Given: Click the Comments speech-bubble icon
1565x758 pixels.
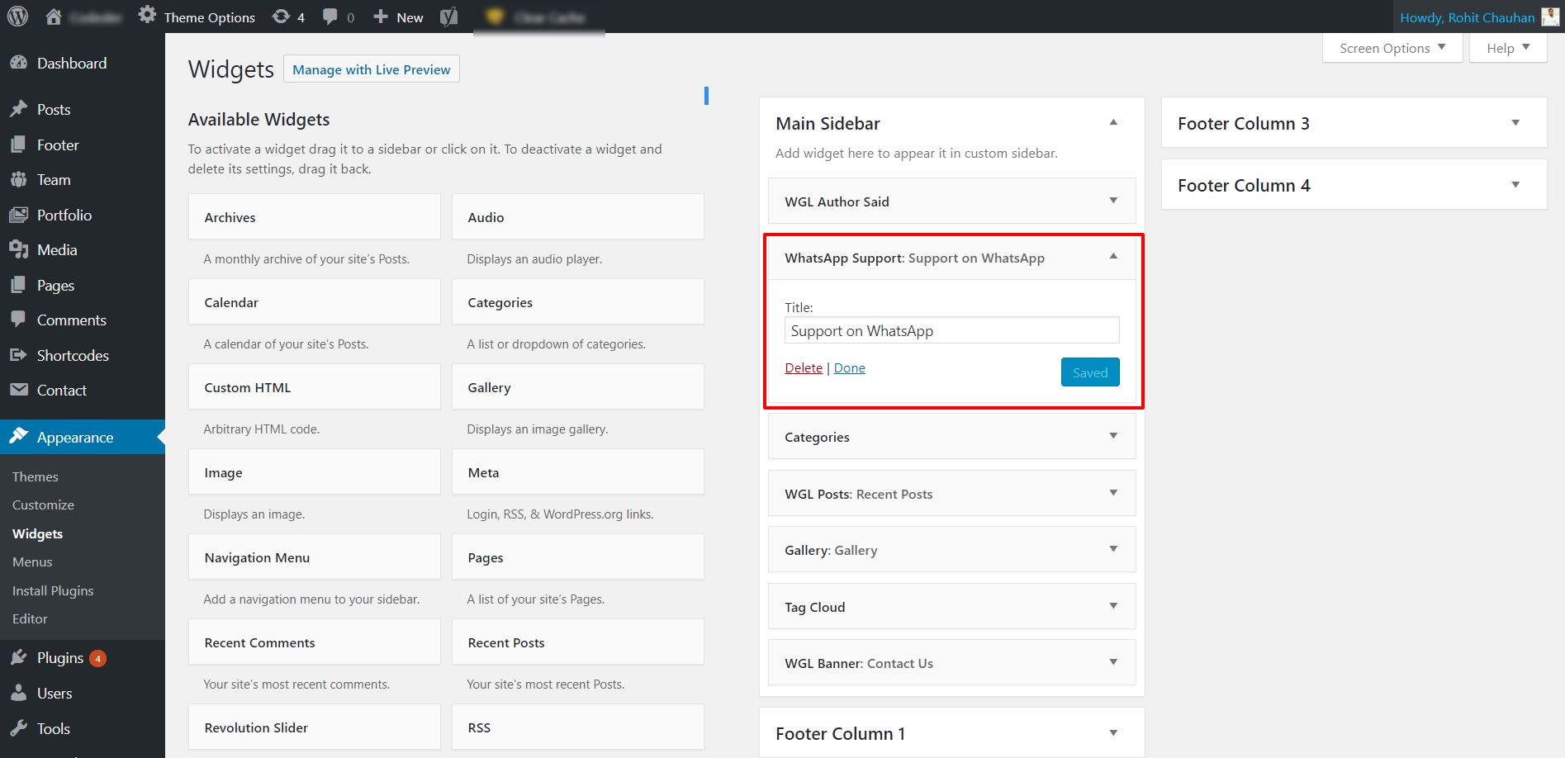Looking at the screenshot, I should [18, 320].
